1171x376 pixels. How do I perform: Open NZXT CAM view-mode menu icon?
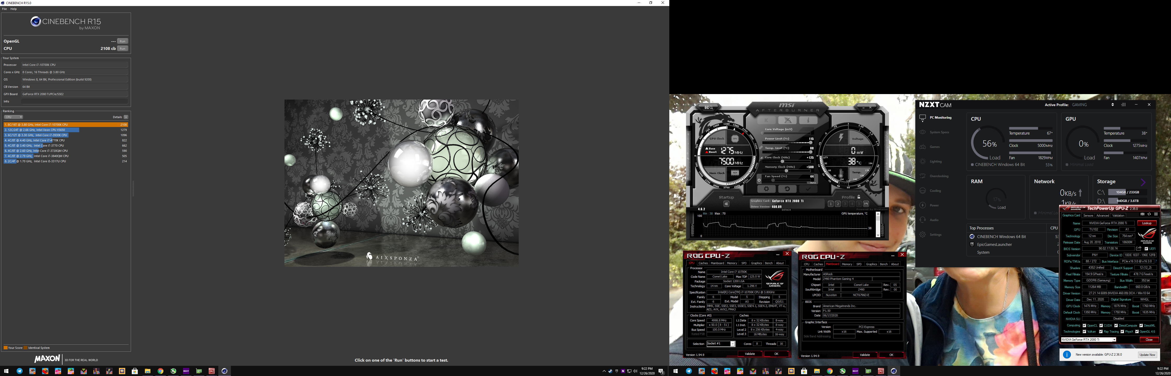(x=1123, y=105)
